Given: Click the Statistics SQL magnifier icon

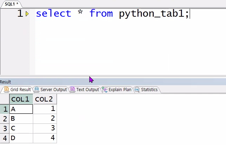Looking at the screenshot, I should click(137, 90).
